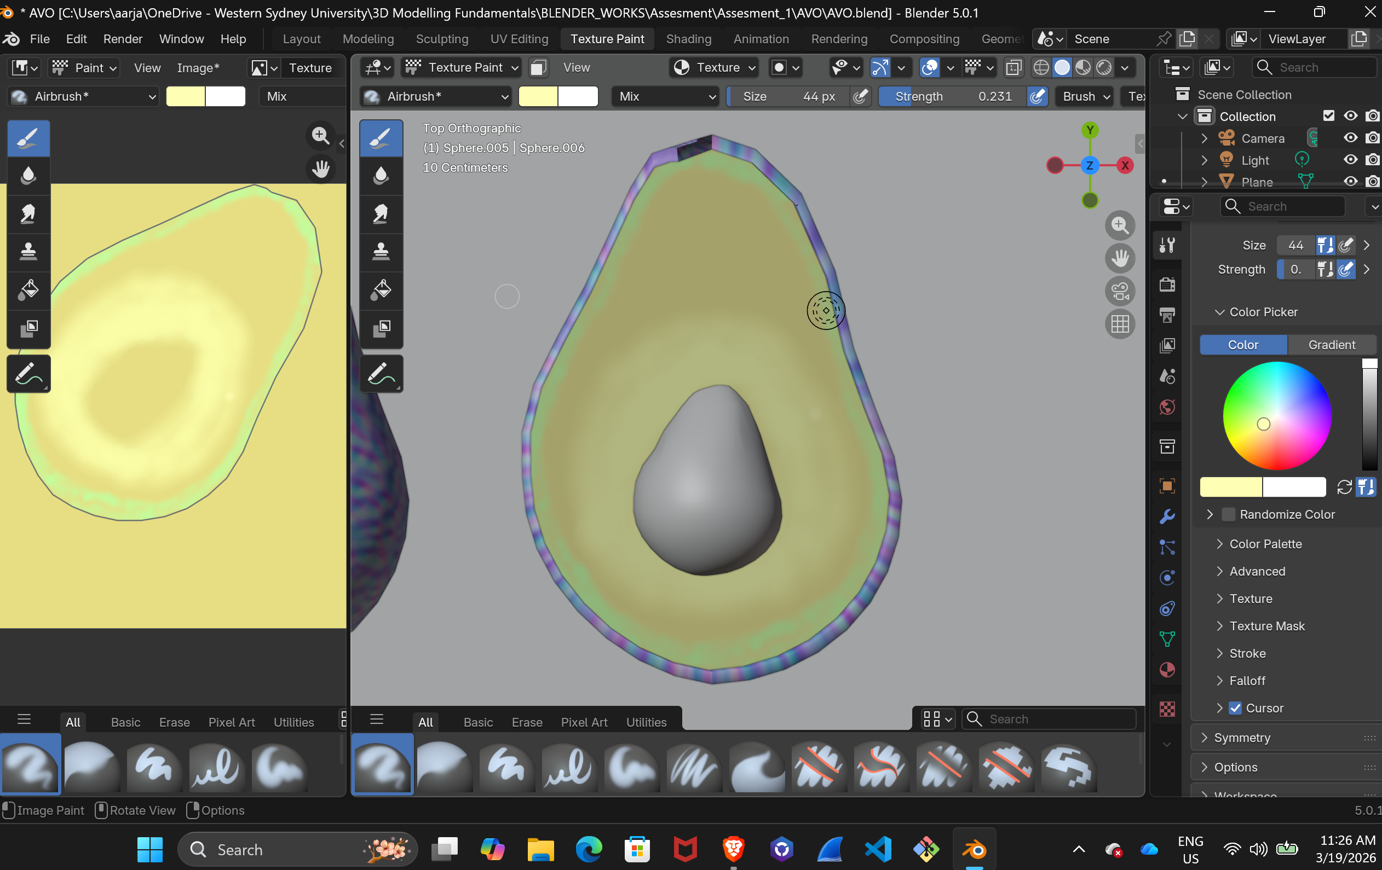Filter brushes by the Erase category
The height and width of the screenshot is (870, 1382).
(526, 722)
